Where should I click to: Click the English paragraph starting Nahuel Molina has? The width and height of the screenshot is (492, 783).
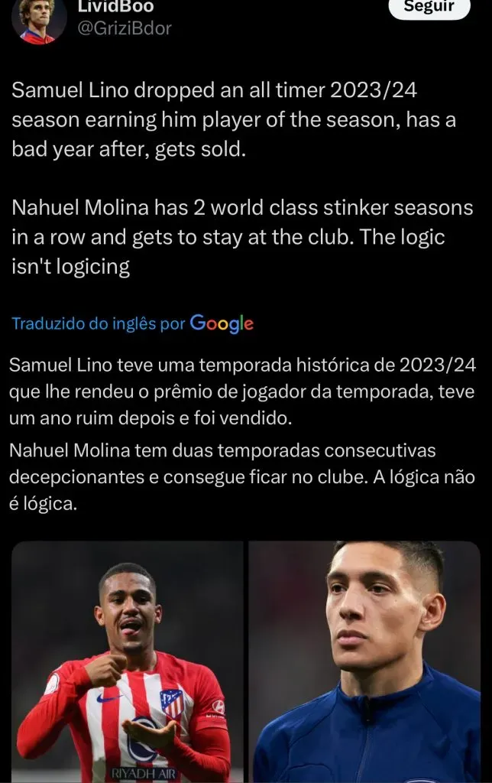click(x=242, y=237)
